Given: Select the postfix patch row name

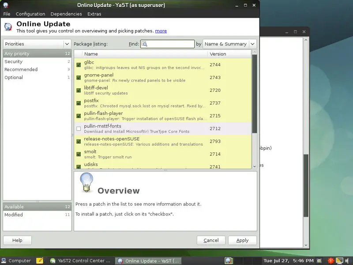Looking at the screenshot, I should click(x=91, y=101).
